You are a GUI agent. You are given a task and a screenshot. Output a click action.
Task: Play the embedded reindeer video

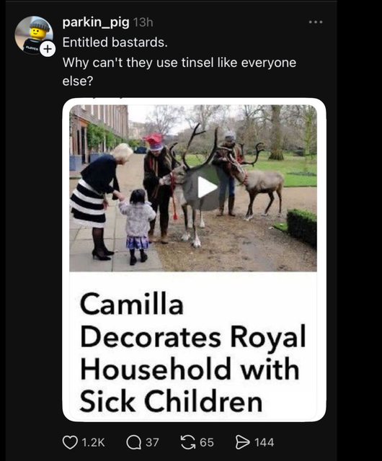[x=207, y=187]
